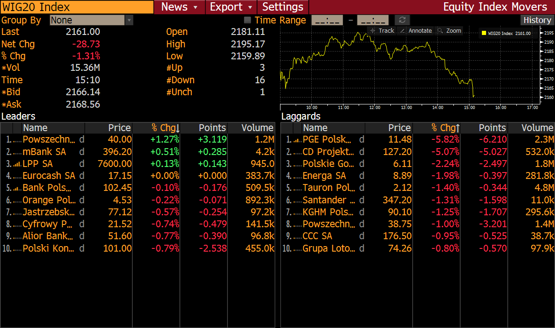Select the Annotate pencil tool on chart
This screenshot has width=555, height=328.
416,31
